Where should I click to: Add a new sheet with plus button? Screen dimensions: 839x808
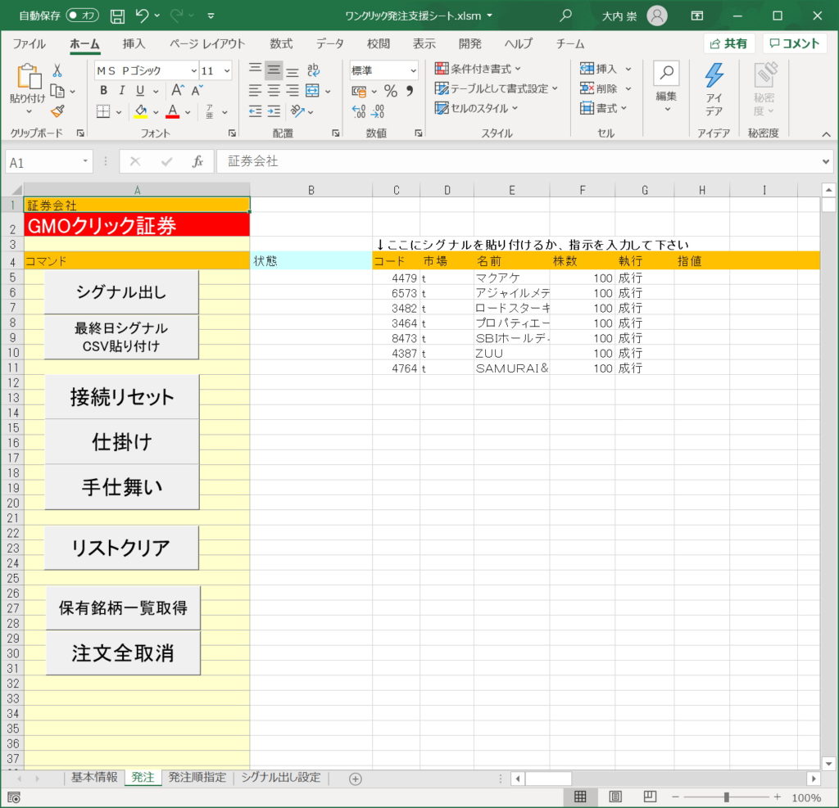pos(356,779)
